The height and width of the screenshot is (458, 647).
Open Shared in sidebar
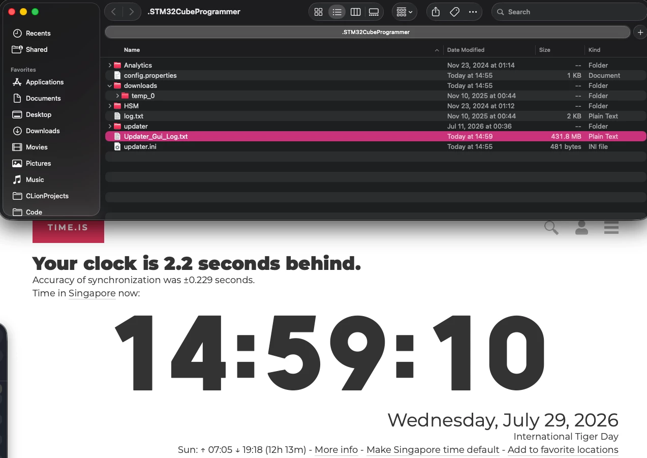pyautogui.click(x=37, y=49)
